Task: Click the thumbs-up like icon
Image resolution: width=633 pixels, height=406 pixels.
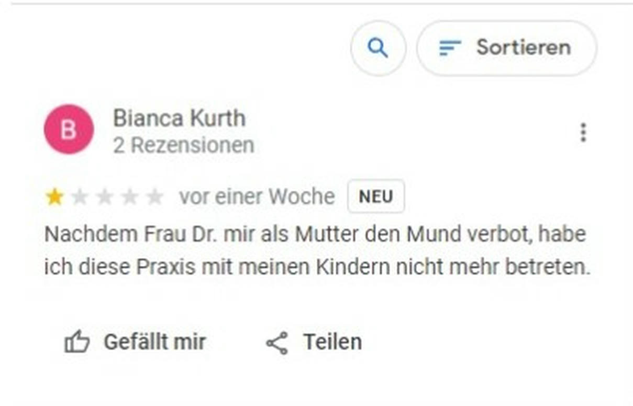Action: (x=77, y=343)
